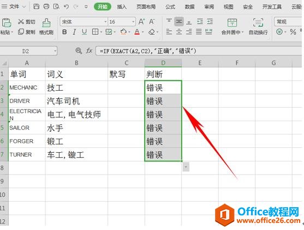Click the currency format icon
Screen dimensions: 304x230
coord(279,32)
